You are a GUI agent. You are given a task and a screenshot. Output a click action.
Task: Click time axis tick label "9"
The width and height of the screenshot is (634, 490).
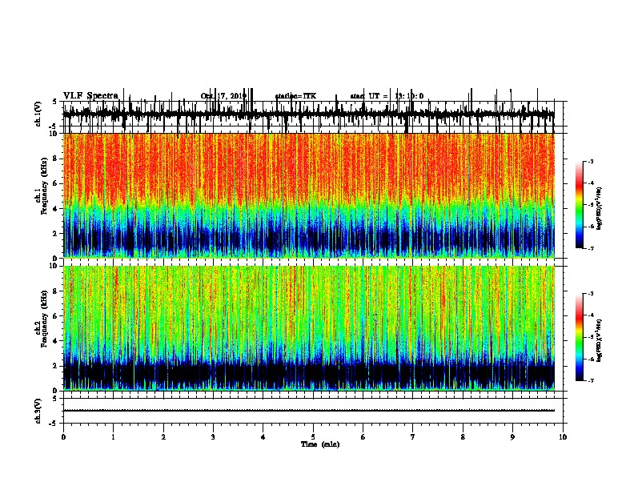click(512, 437)
